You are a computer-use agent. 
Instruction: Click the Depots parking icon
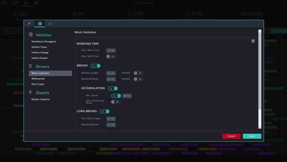31,92
